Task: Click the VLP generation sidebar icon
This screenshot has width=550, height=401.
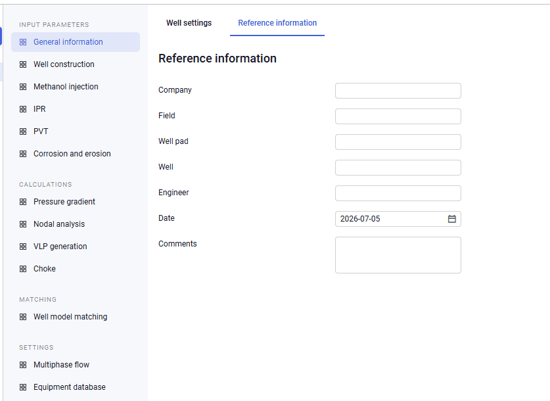Action: 23,247
